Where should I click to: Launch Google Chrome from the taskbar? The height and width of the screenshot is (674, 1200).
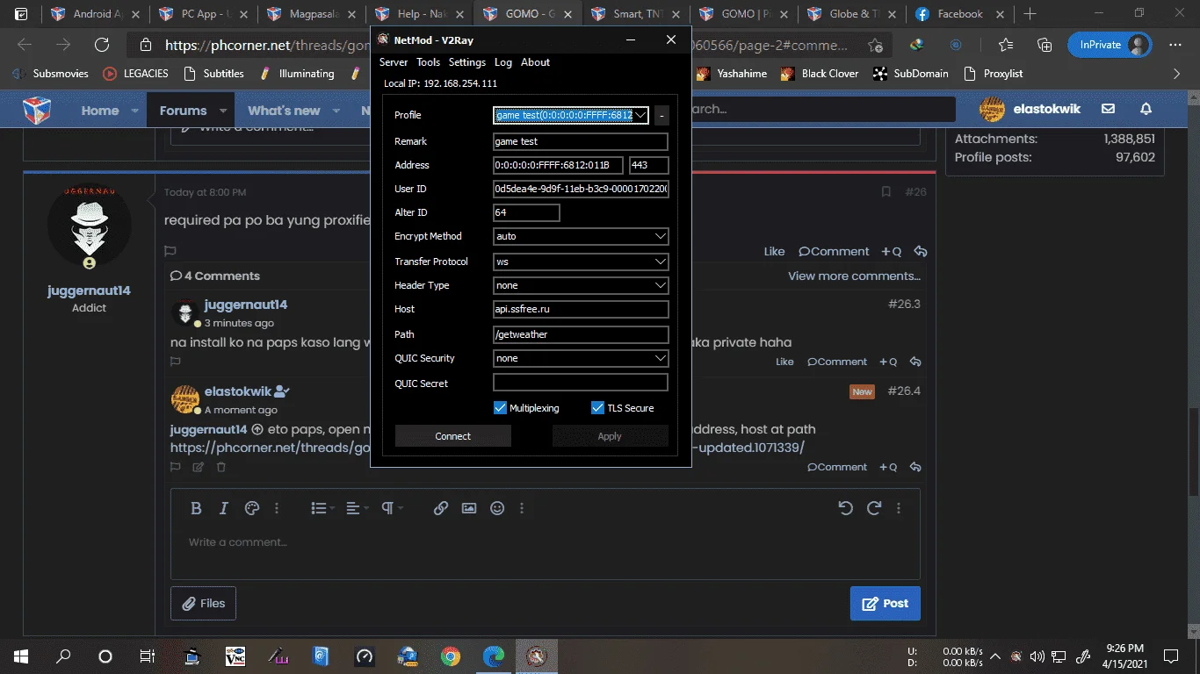(x=450, y=656)
